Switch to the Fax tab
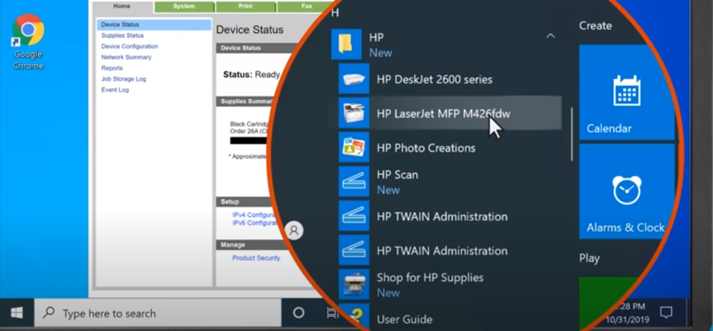The image size is (713, 331). tap(307, 6)
